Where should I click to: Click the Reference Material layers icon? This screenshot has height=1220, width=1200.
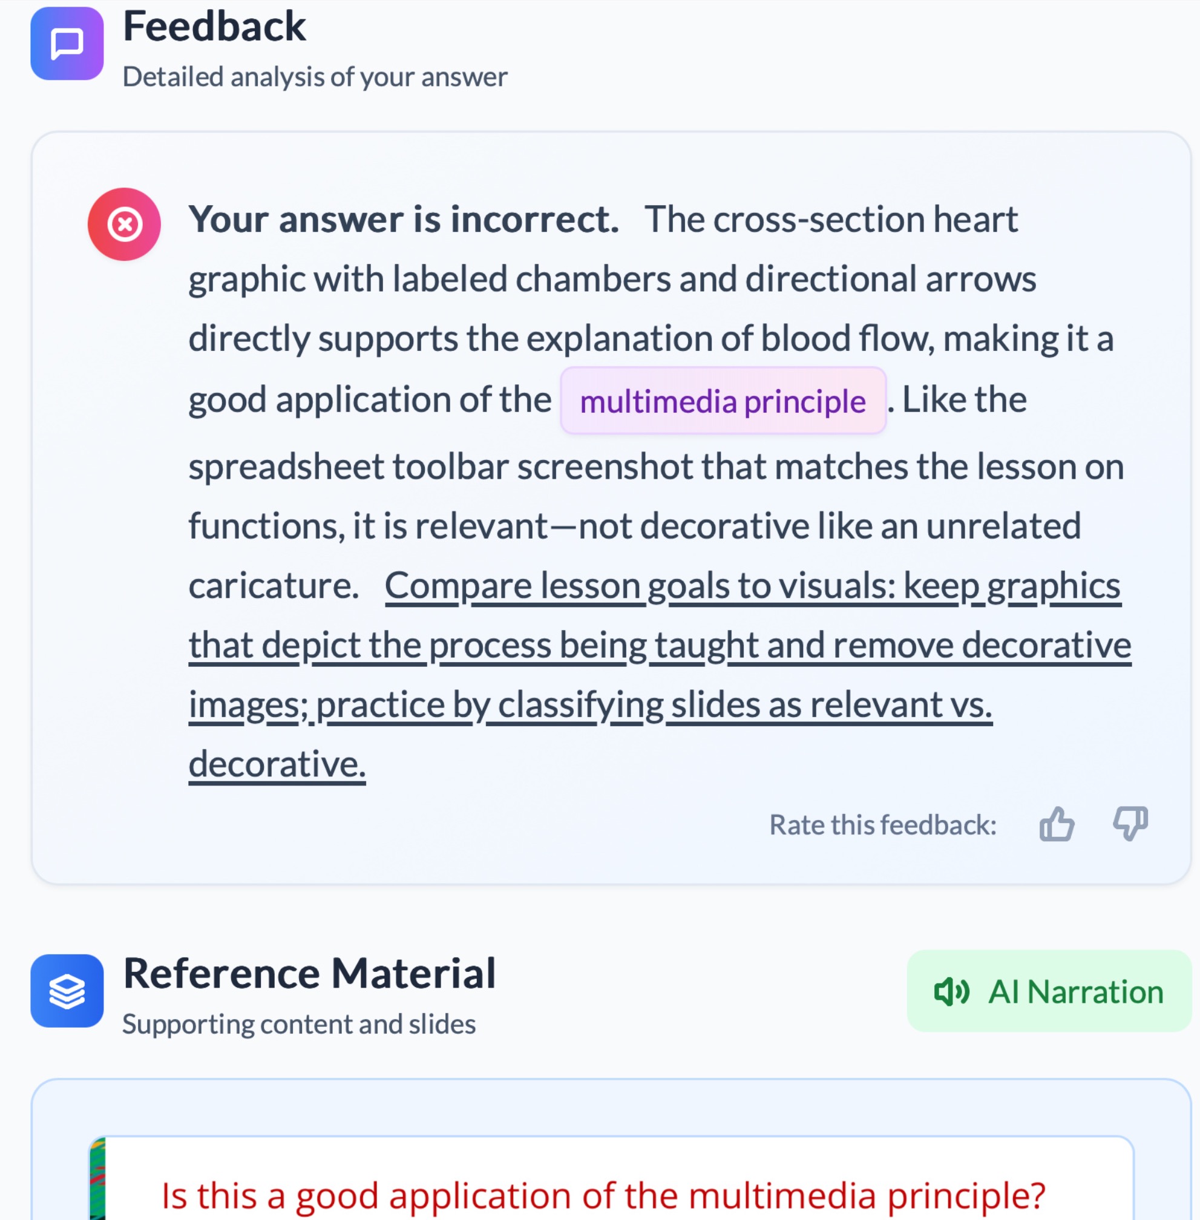tap(67, 991)
